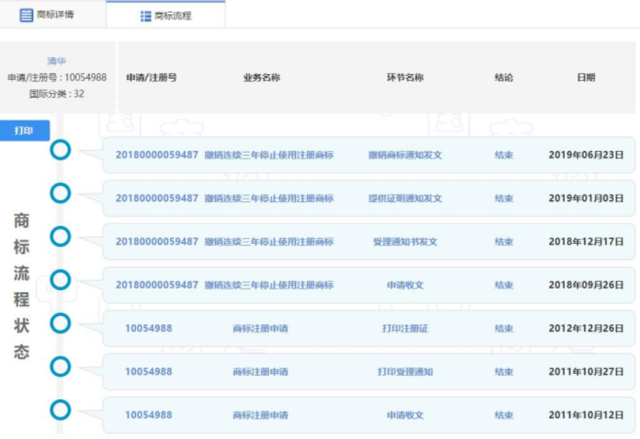Click timeline circle for 2018年12月17日 entry
Viewport: 640px width, 439px height.
[60, 237]
